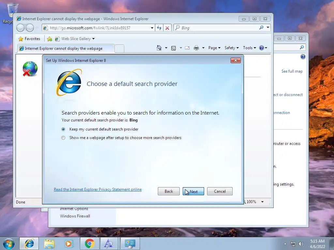Open Windows Firewall link in background window
334x250 pixels.
75,216
